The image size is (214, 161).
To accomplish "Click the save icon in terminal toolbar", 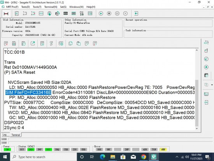I will [14, 44].
